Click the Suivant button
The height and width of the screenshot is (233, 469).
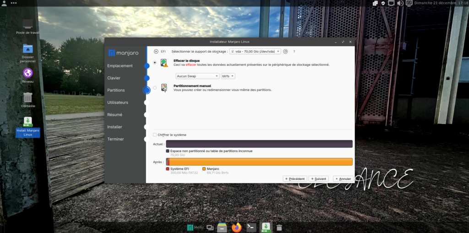(319, 179)
